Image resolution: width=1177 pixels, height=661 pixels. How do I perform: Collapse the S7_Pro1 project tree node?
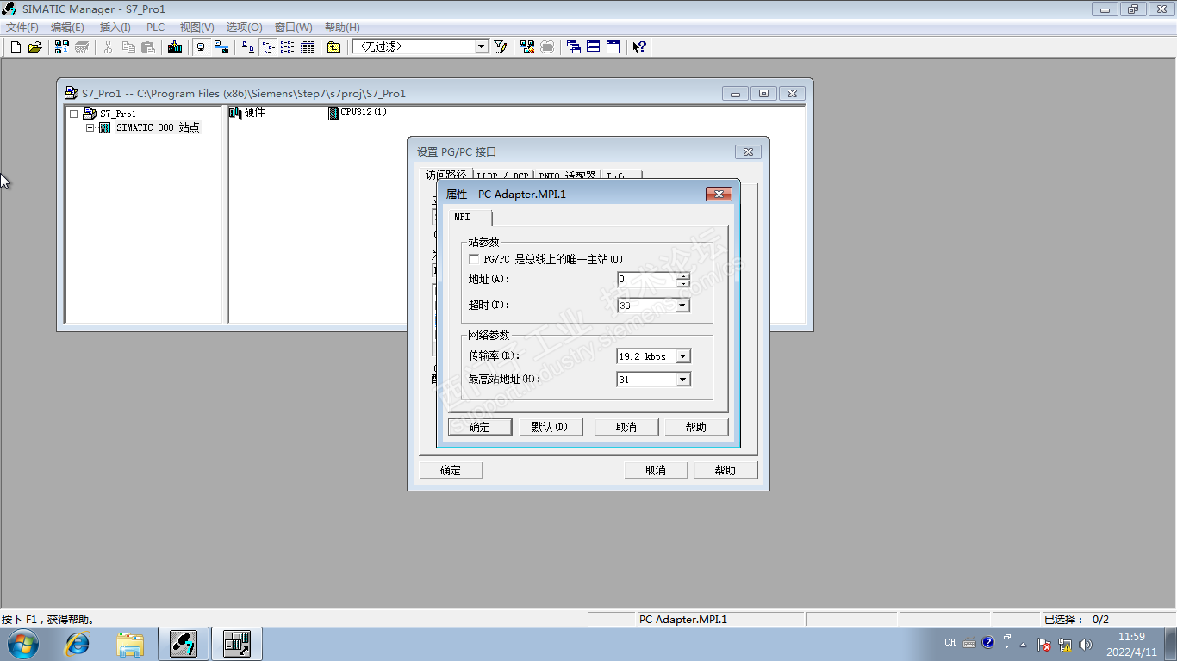(74, 114)
